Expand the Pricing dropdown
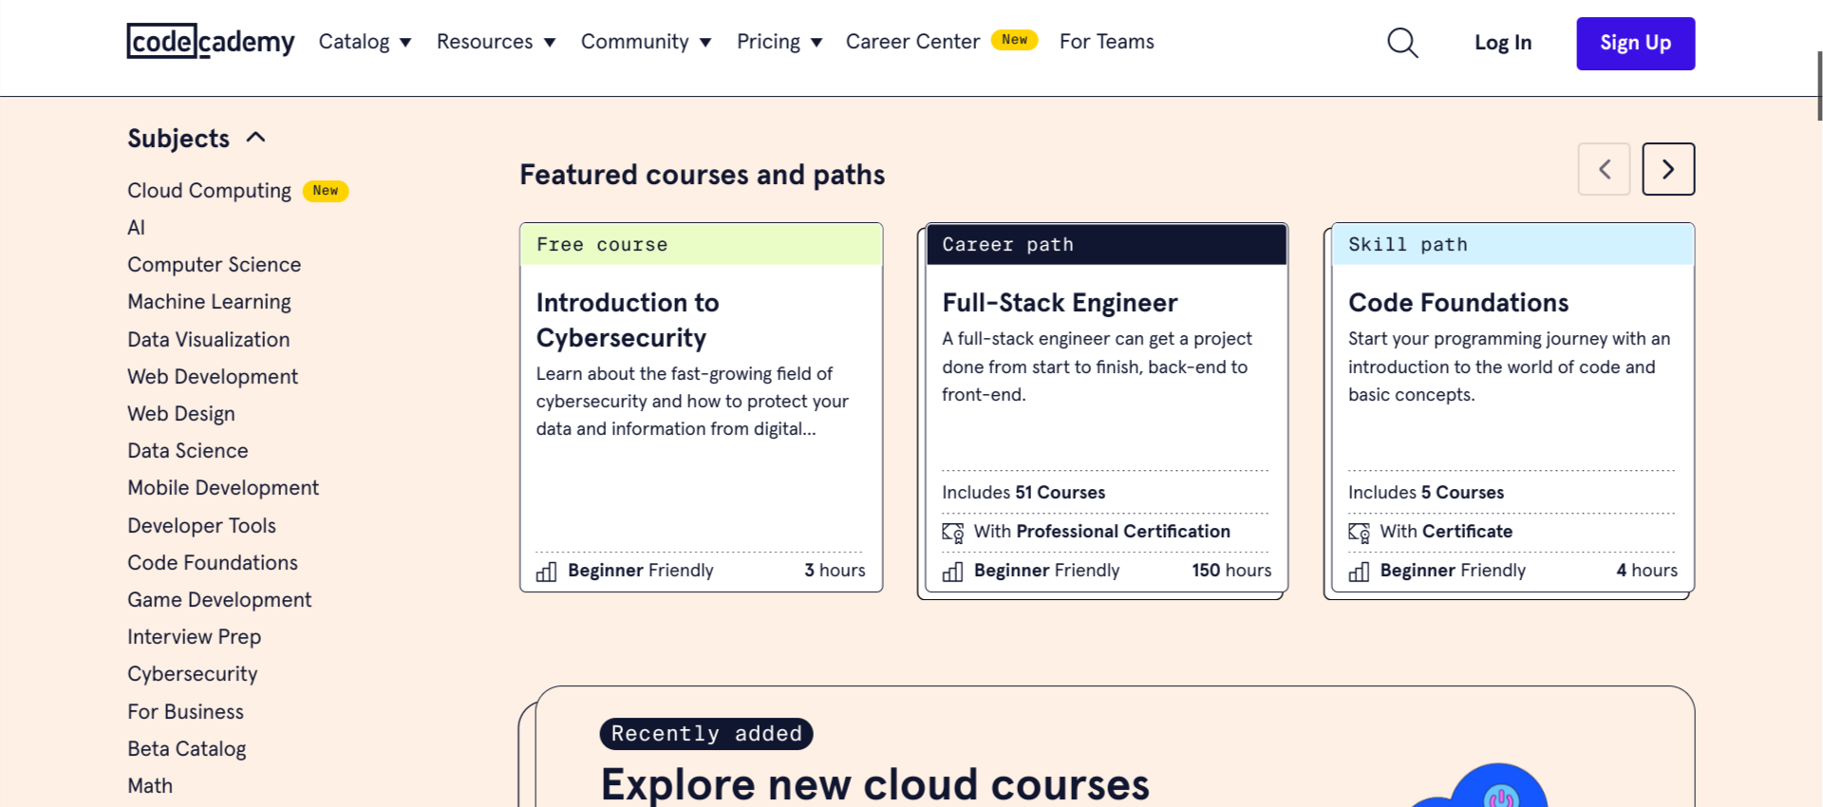Screen dimensions: 1823x807 [x=779, y=42]
